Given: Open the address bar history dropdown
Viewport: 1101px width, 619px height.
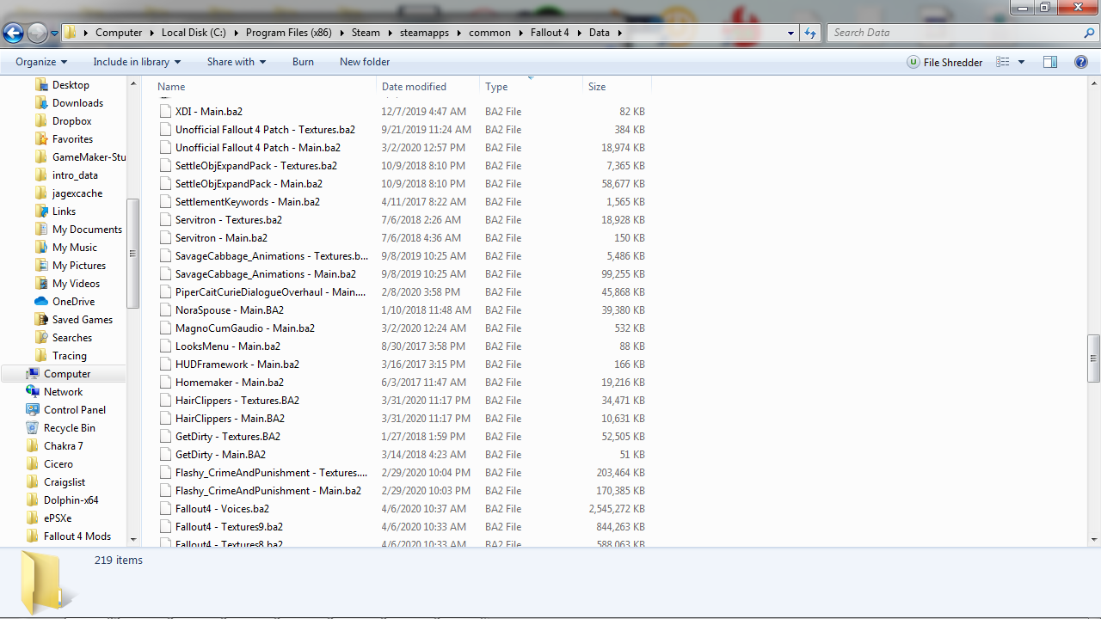Looking at the screenshot, I should pyautogui.click(x=790, y=34).
